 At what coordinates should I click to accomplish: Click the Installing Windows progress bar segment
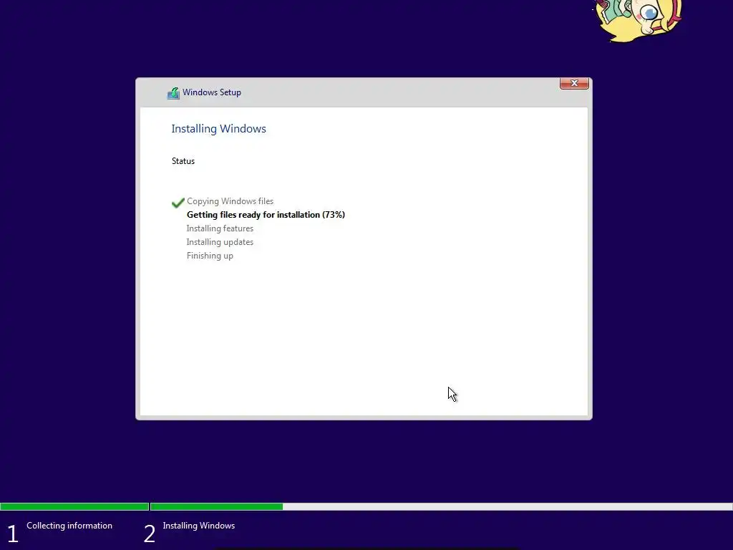441,506
